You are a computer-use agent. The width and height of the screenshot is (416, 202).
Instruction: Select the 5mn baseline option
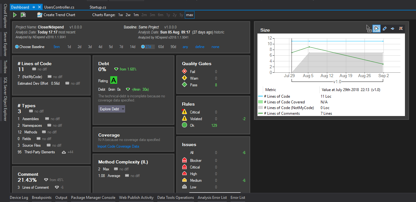pyautogui.click(x=57, y=46)
